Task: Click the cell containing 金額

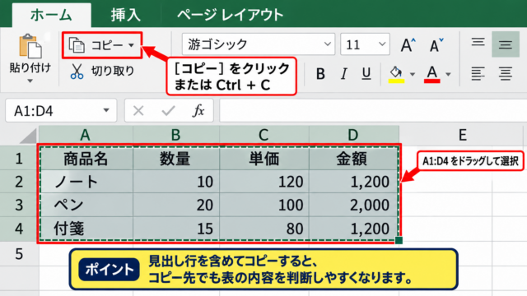Action: tap(354, 158)
